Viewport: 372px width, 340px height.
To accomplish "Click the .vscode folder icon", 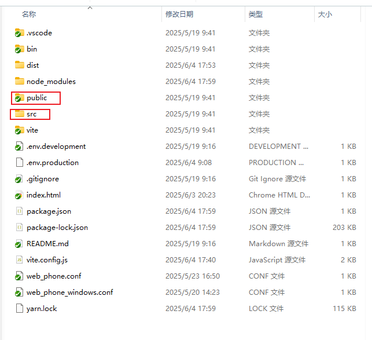I will tap(19, 33).
